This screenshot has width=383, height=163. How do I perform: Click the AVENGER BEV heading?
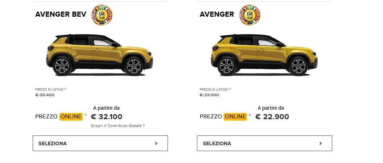coord(61,14)
